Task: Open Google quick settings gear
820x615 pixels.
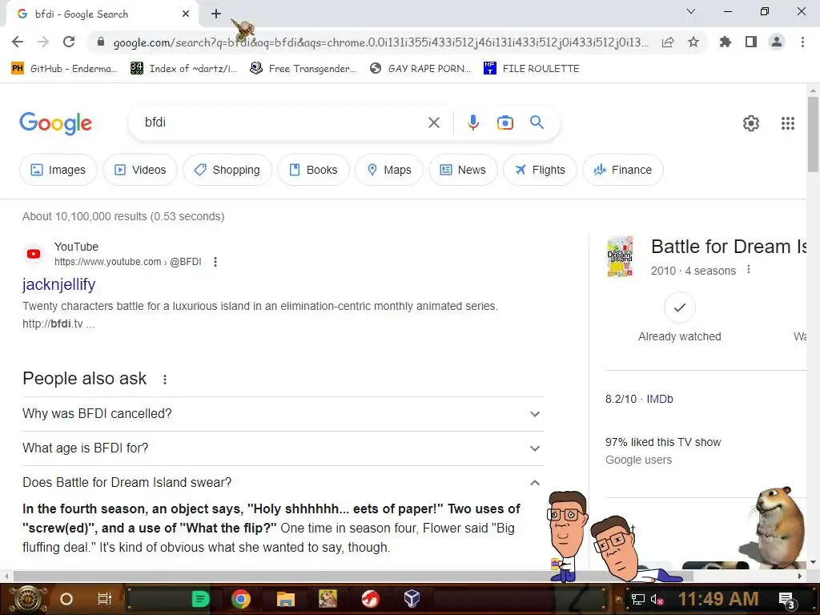Action: coord(751,123)
